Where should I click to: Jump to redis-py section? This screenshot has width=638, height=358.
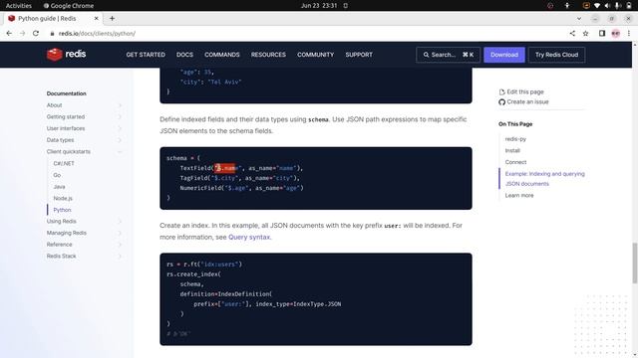(515, 139)
